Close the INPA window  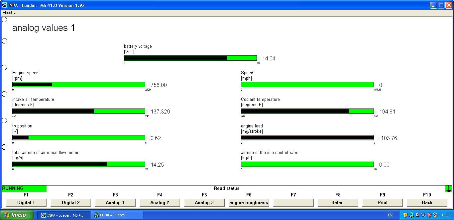tap(449, 5)
